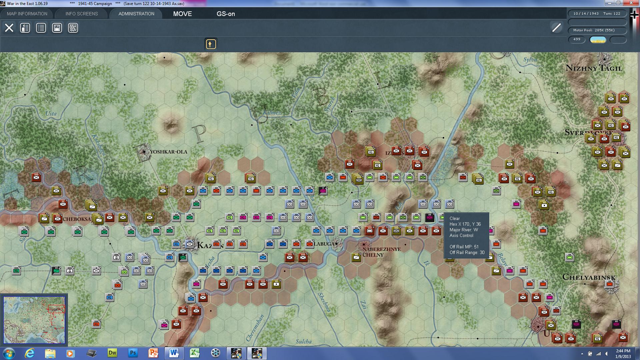Switch to Word window in taskbar

(174, 353)
